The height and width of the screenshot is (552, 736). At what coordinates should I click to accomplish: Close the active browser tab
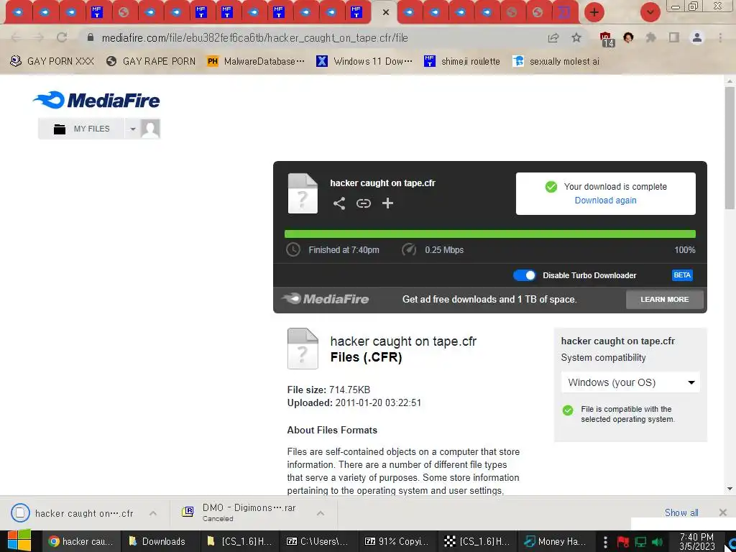(x=386, y=12)
